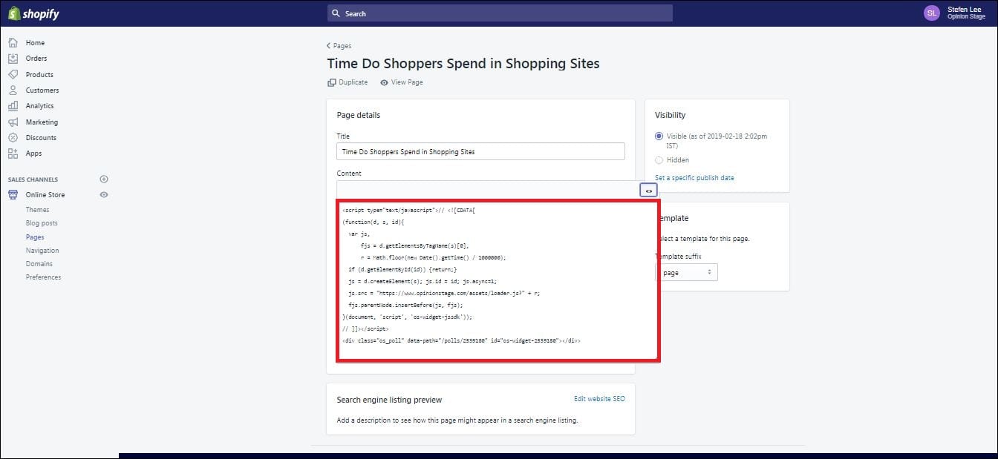Add a sales channel with plus icon
This screenshot has height=459, width=998.
pyautogui.click(x=104, y=179)
